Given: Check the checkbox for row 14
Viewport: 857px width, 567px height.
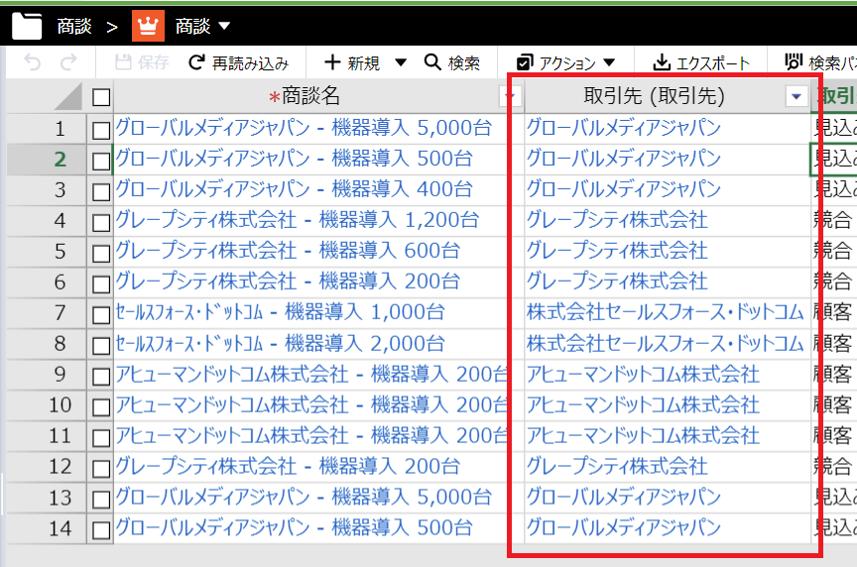Looking at the screenshot, I should [x=101, y=530].
